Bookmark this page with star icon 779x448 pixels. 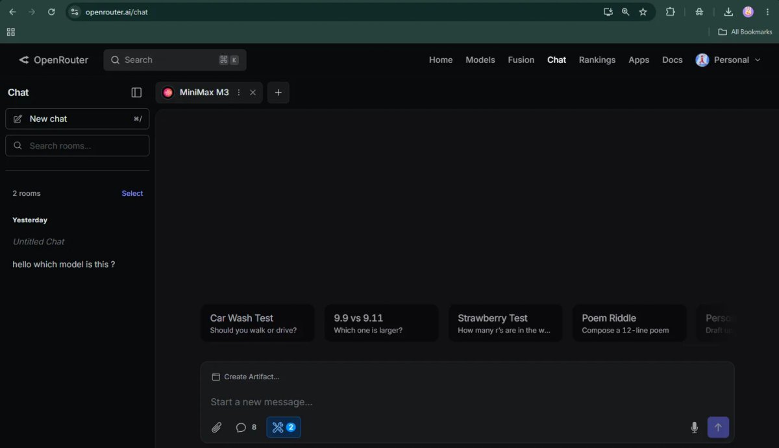(643, 12)
